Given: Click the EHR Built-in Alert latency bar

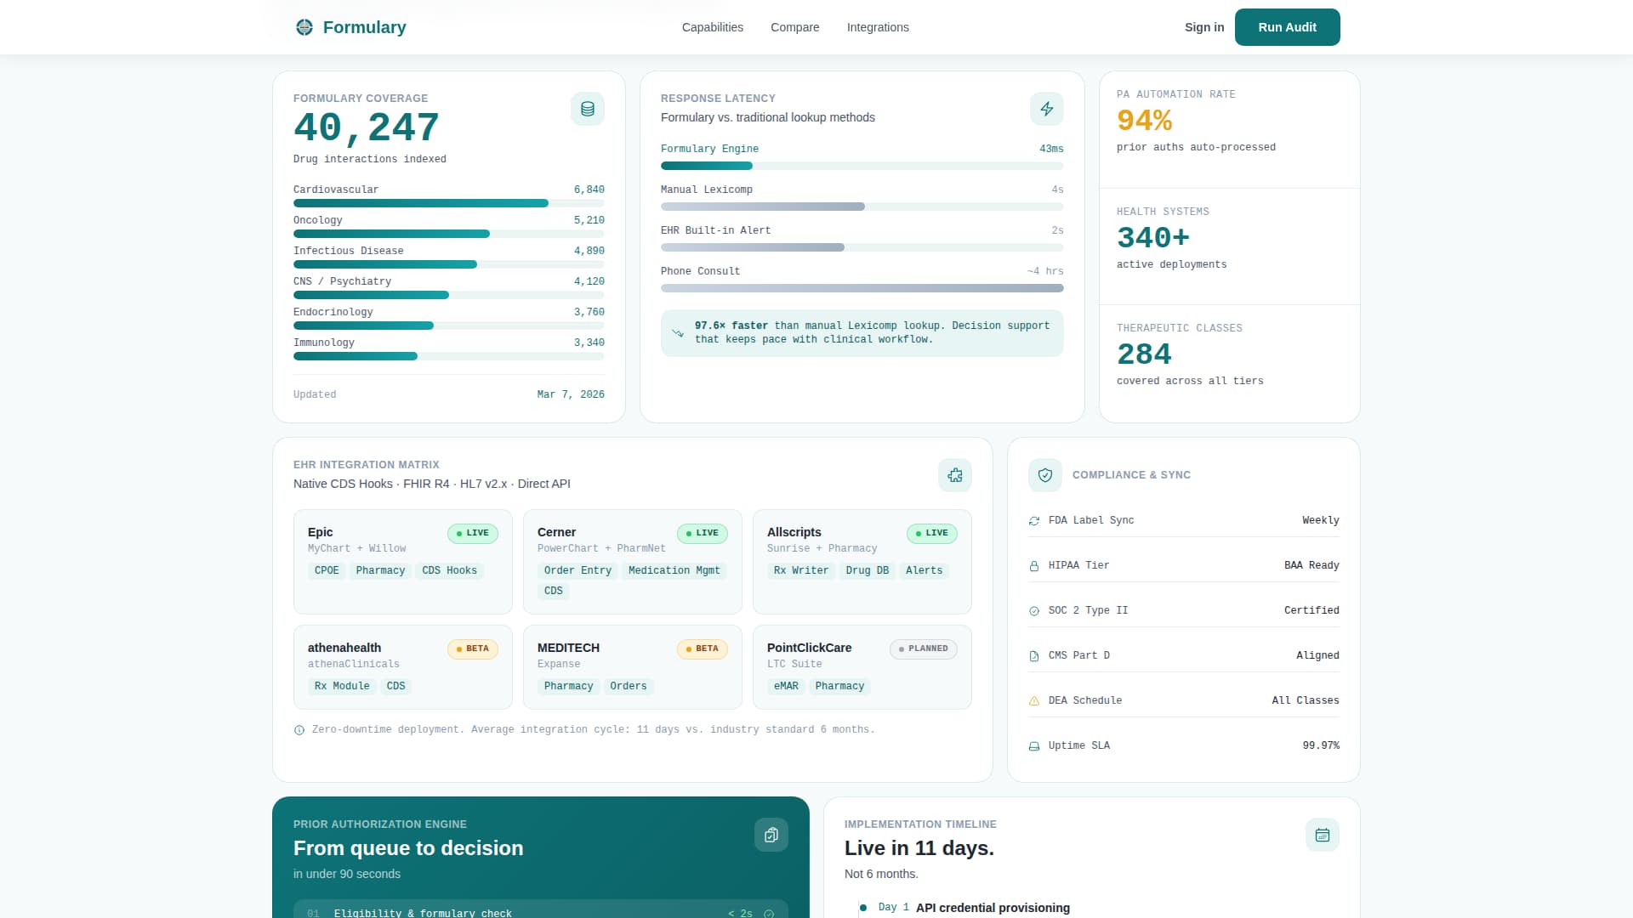Looking at the screenshot, I should pyautogui.click(x=862, y=247).
